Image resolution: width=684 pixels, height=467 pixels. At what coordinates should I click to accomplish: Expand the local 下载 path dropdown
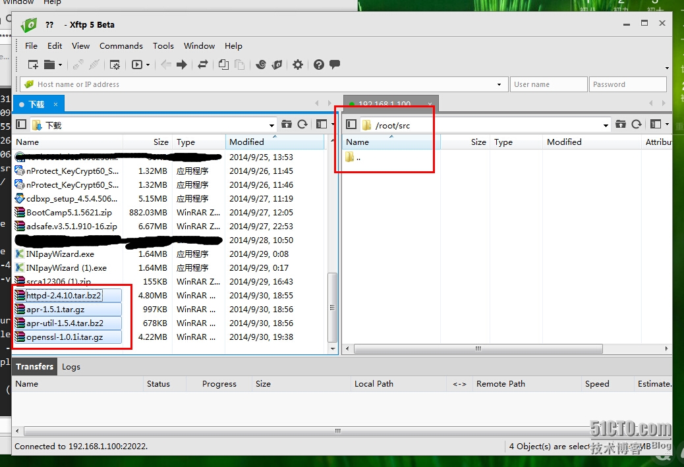pos(271,125)
